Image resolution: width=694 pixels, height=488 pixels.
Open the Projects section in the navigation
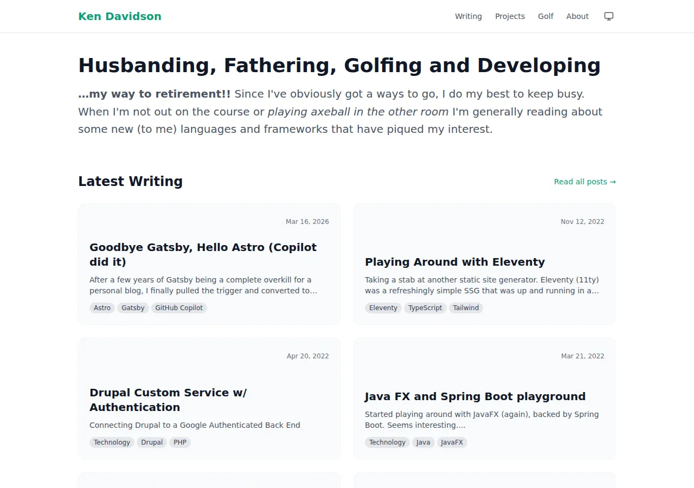pos(510,16)
